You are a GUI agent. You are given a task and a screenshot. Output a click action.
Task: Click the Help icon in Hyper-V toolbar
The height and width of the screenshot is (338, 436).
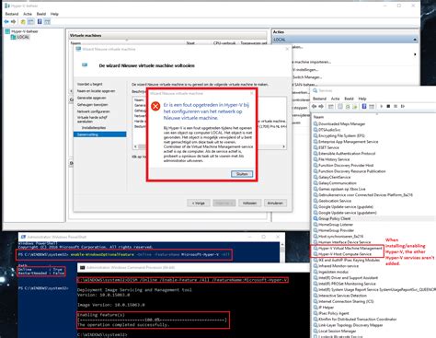tap(40, 22)
